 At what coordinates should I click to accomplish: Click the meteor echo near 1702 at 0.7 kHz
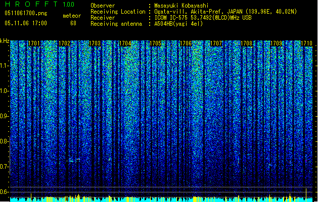coord(73,160)
